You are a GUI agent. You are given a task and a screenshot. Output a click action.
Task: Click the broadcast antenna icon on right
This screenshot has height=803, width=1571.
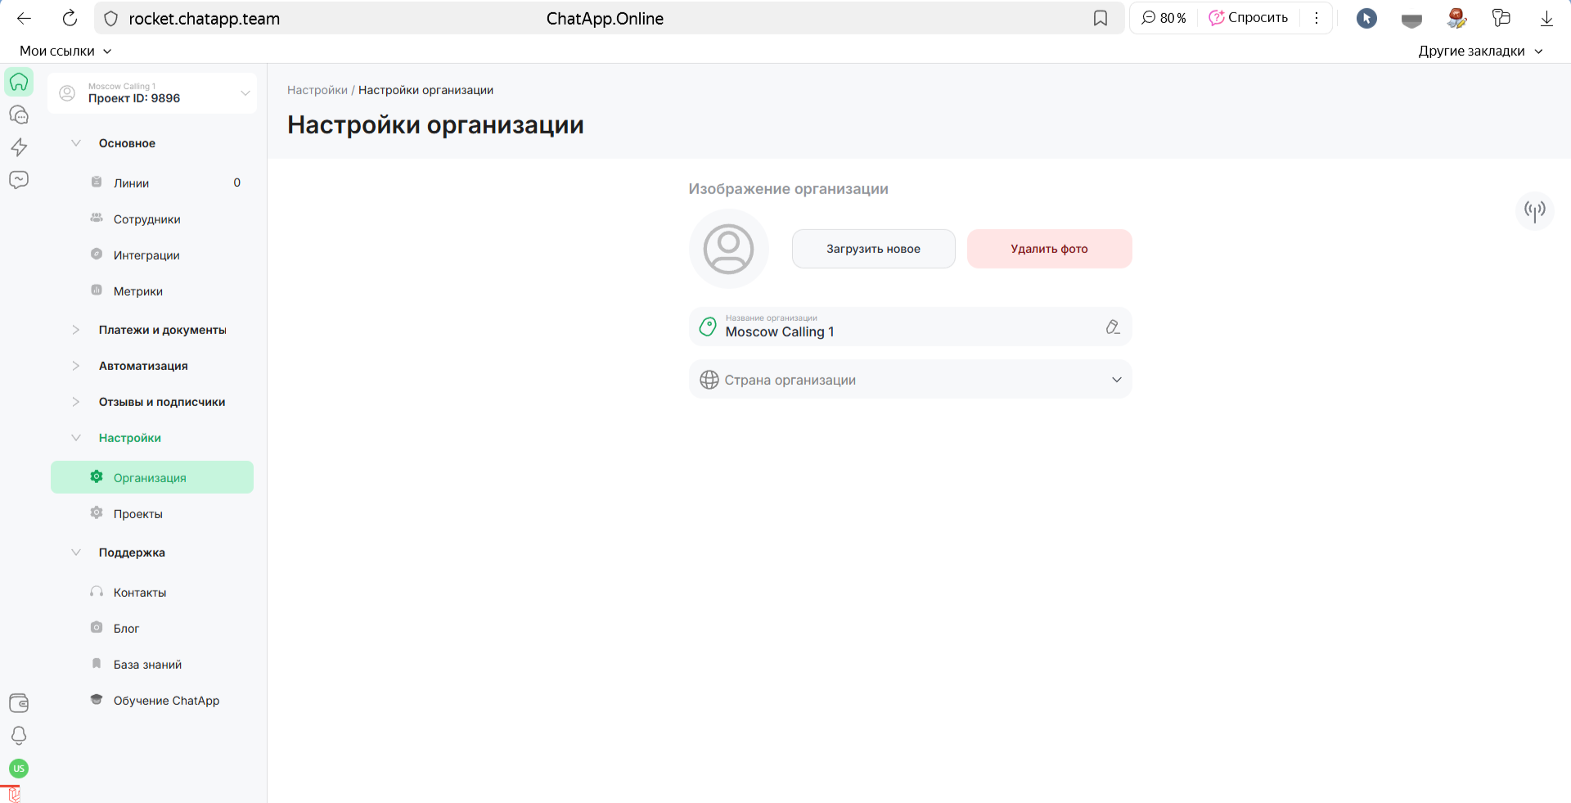coord(1534,211)
